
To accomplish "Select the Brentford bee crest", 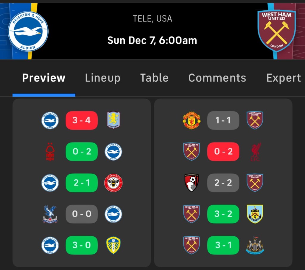I will 113,183.
